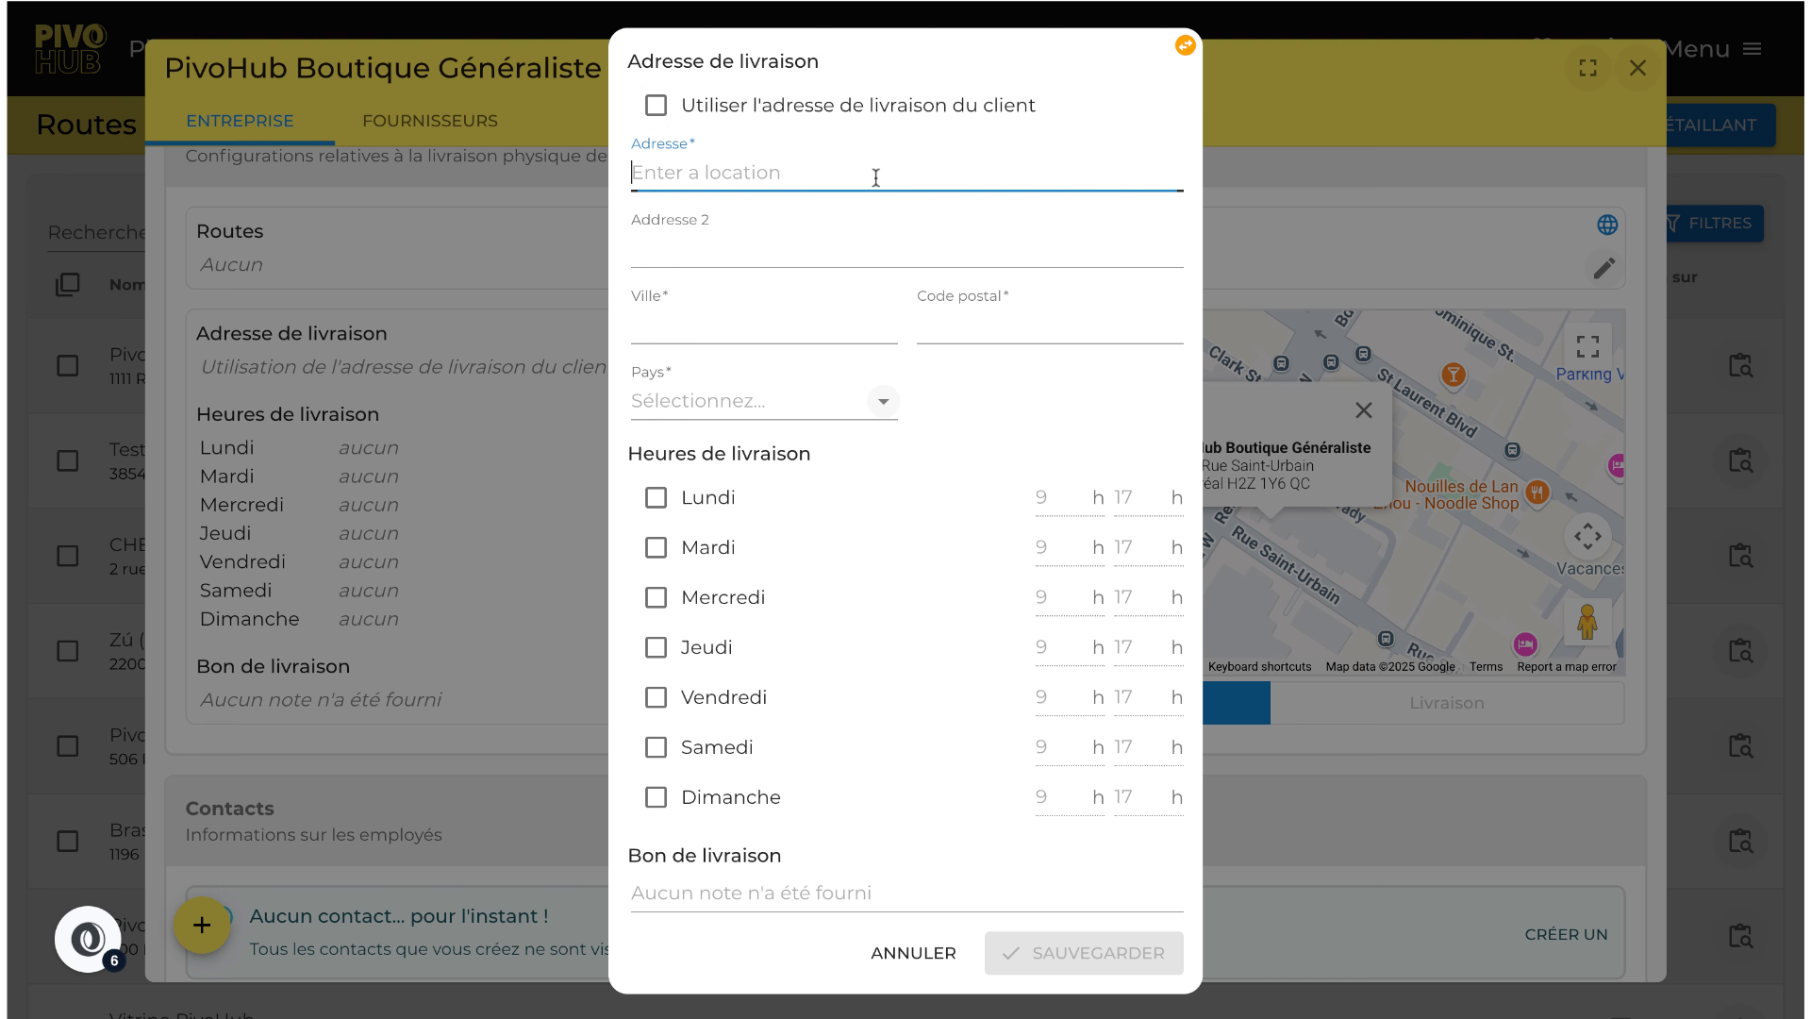Viewport: 1811px width, 1019px height.
Task: Close the map info window popup
Action: [x=1363, y=410]
